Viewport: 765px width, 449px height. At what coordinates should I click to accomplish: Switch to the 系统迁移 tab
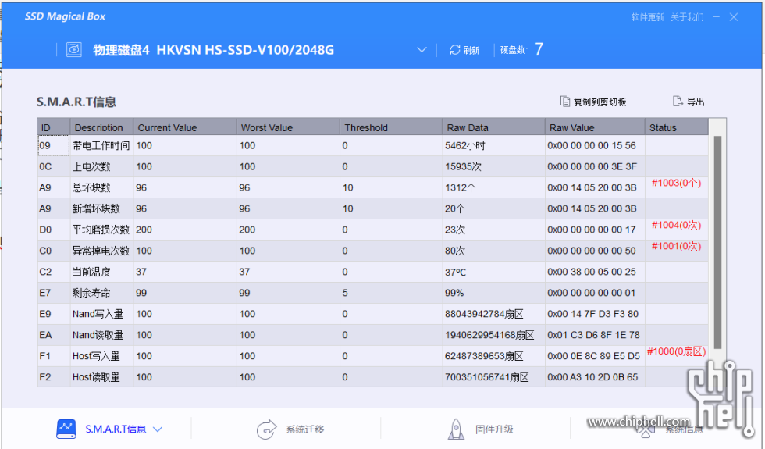pos(290,429)
